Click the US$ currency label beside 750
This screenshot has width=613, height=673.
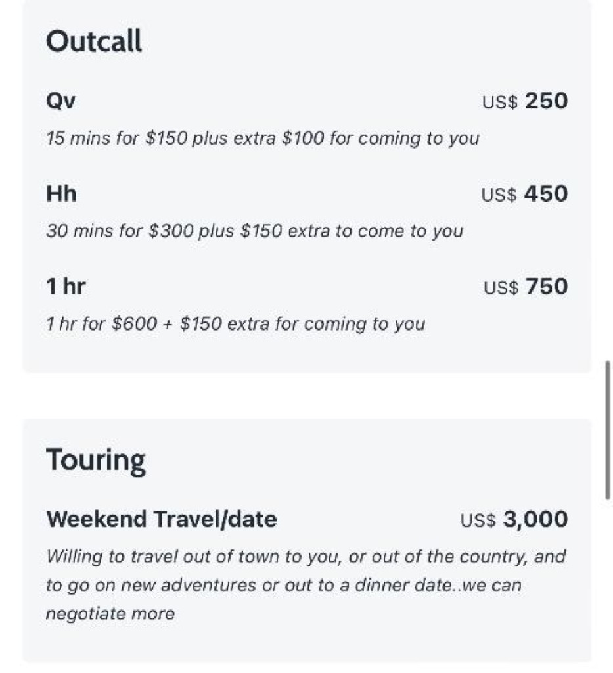click(501, 288)
